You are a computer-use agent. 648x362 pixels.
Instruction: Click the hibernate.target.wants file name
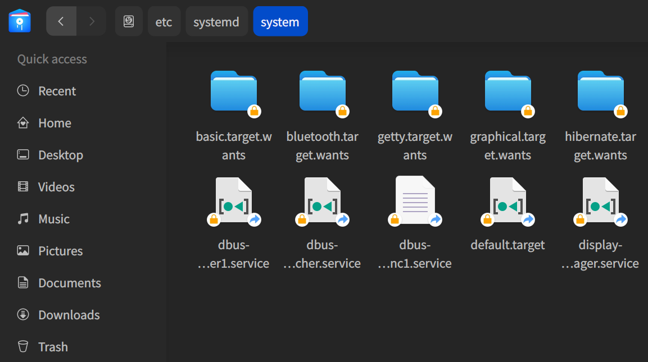pos(600,146)
